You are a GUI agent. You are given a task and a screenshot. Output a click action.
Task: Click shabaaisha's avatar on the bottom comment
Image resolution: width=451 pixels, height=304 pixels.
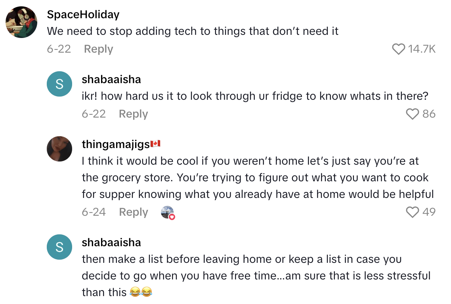pos(59,247)
